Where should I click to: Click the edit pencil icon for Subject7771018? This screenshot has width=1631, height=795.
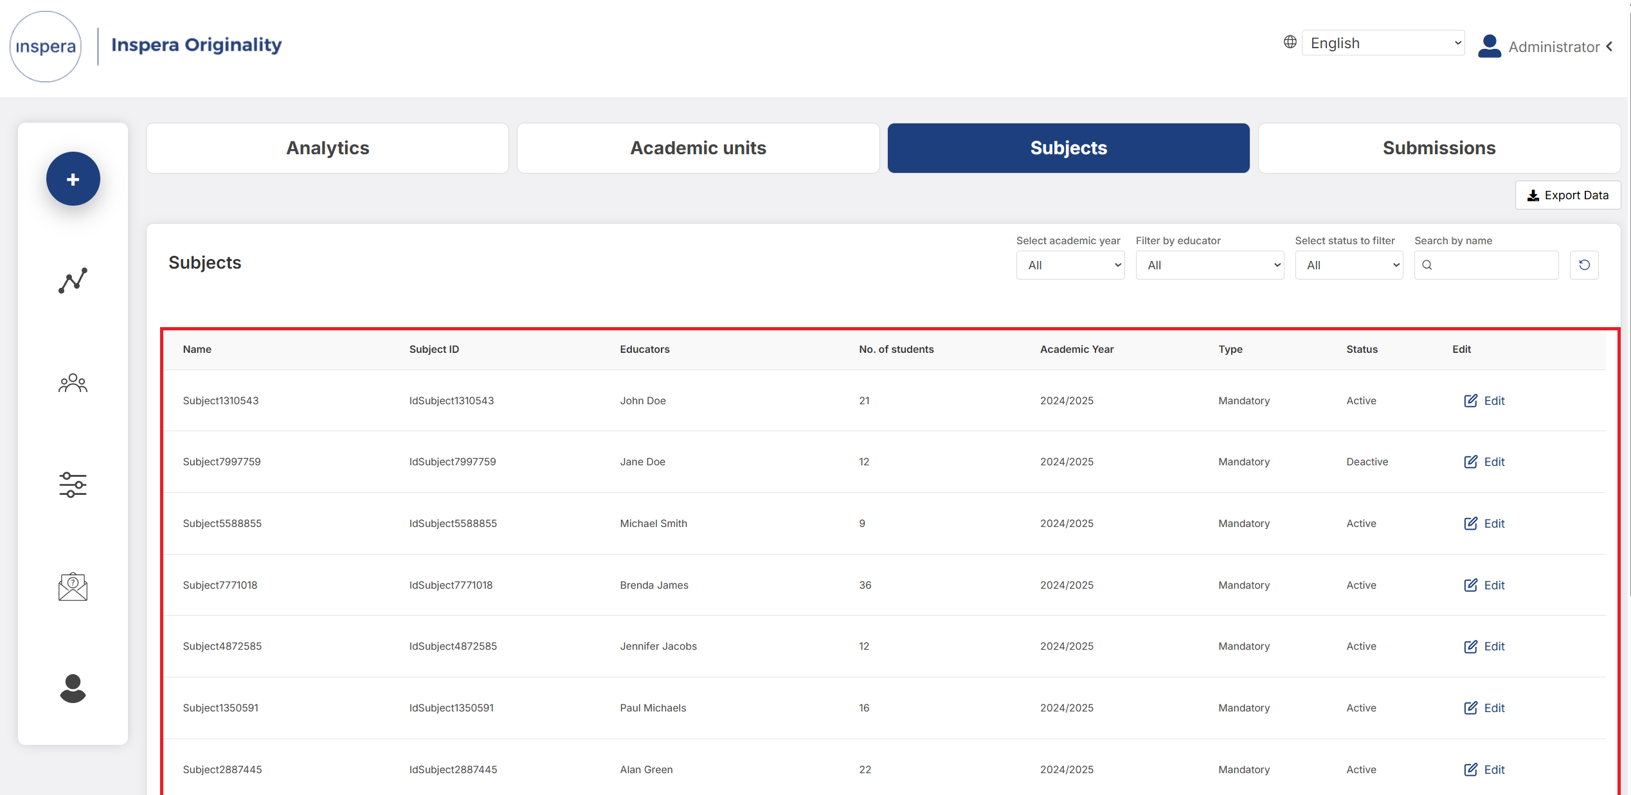[x=1470, y=585]
